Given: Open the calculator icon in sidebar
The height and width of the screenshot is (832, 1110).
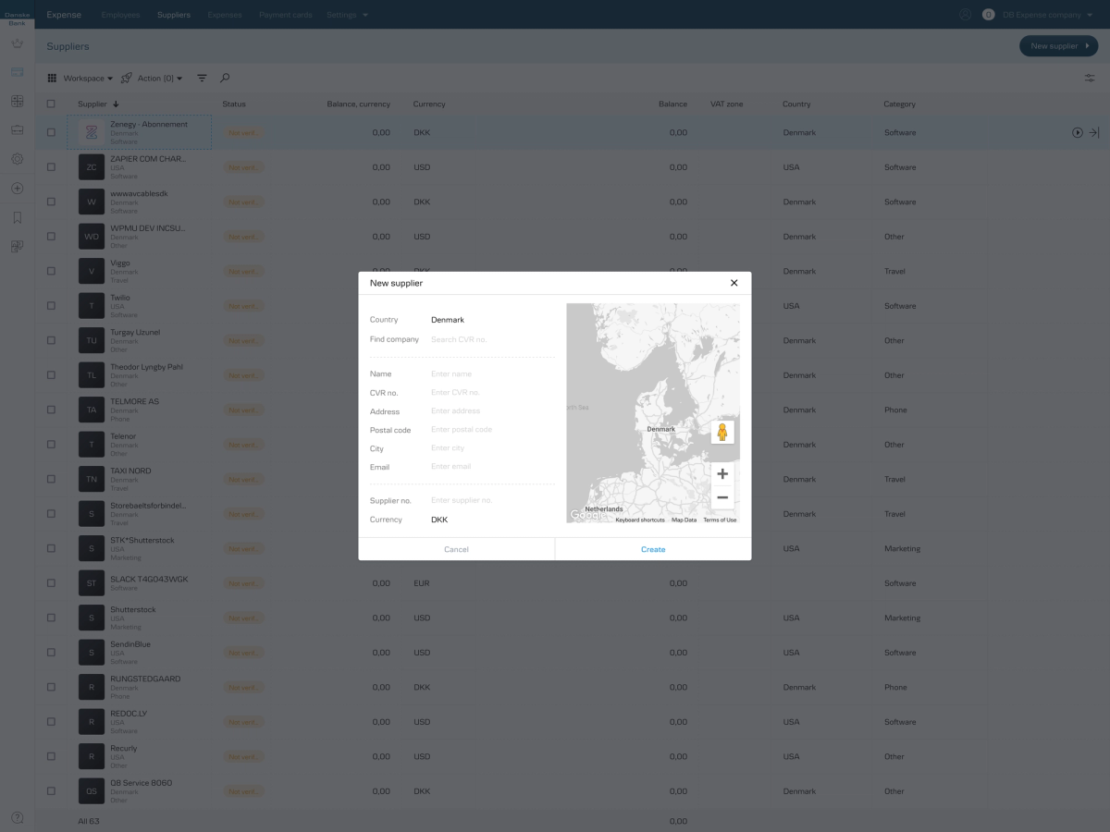Looking at the screenshot, I should (x=17, y=101).
